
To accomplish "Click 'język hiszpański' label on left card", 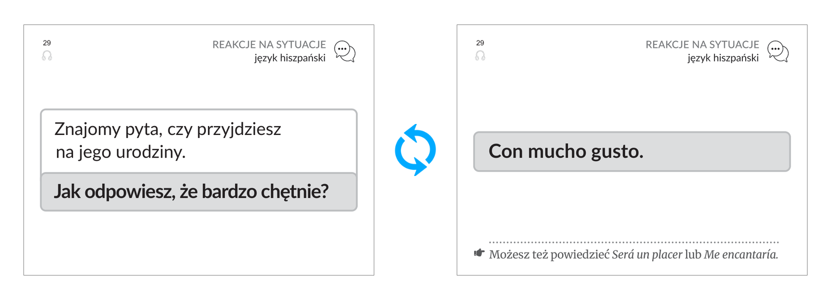I will (290, 58).
